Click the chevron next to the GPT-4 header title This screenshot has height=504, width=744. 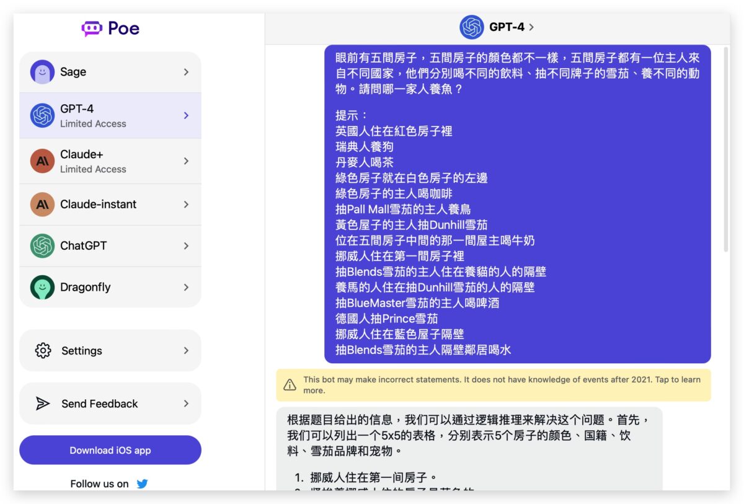[531, 27]
